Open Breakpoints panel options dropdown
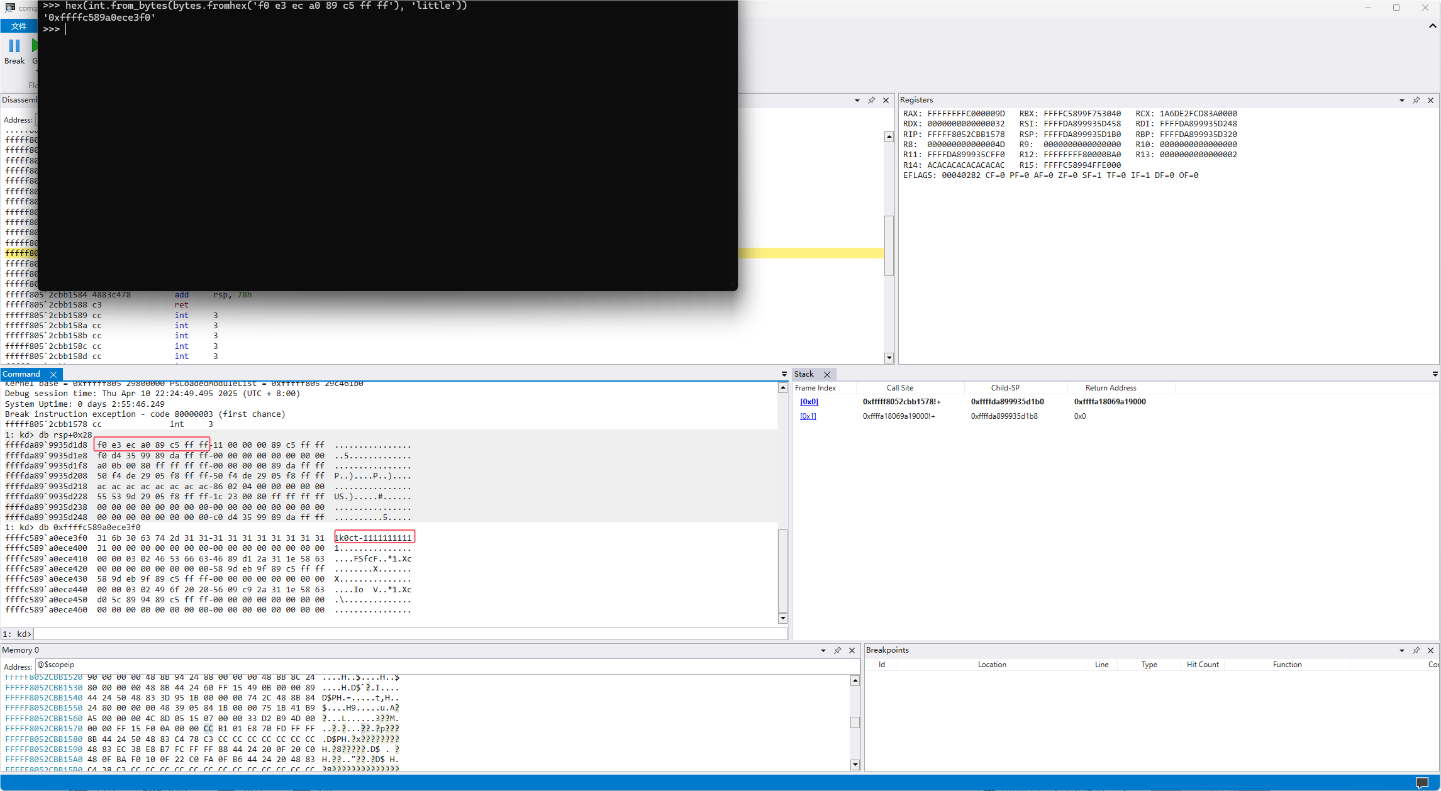 tap(1401, 650)
